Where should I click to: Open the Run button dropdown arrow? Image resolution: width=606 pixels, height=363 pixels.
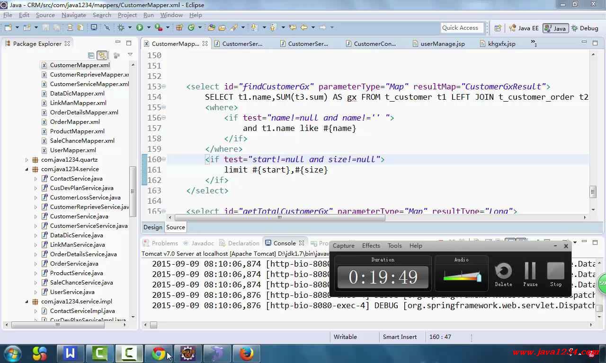pos(149,27)
